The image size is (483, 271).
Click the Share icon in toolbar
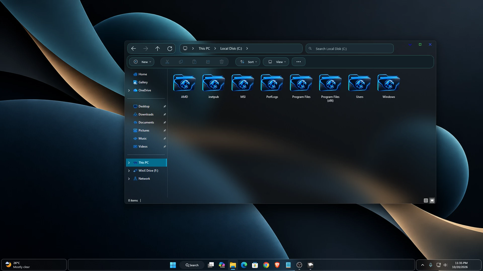[x=208, y=62]
